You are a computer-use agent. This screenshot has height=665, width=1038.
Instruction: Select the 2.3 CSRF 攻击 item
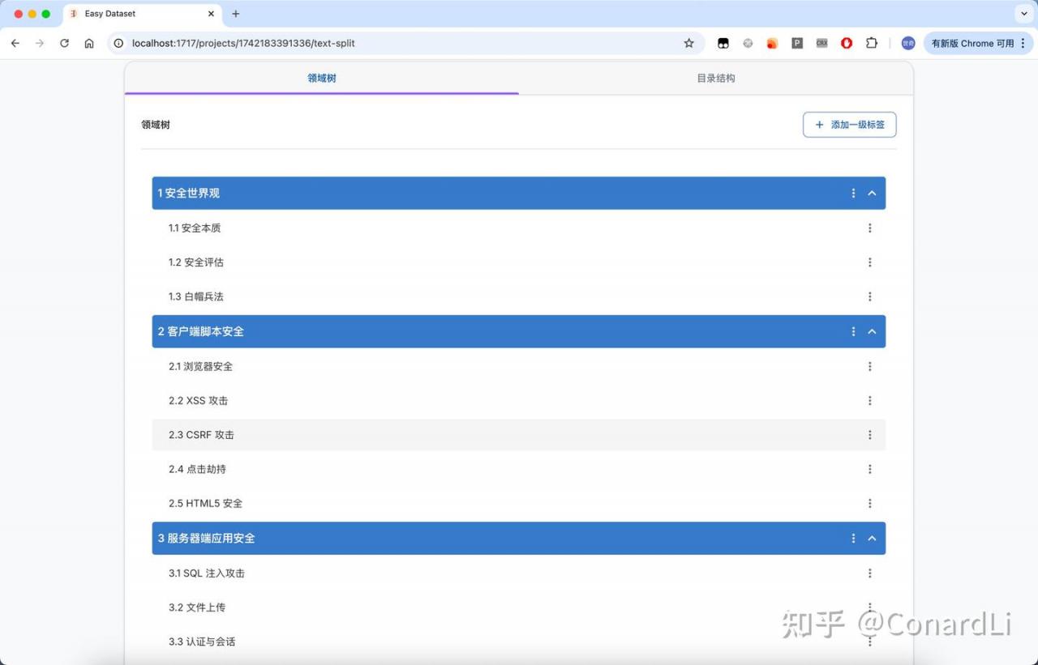pos(519,435)
